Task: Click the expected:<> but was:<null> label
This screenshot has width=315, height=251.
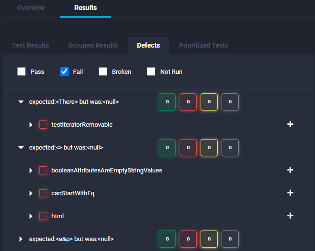Action: tap(66, 148)
